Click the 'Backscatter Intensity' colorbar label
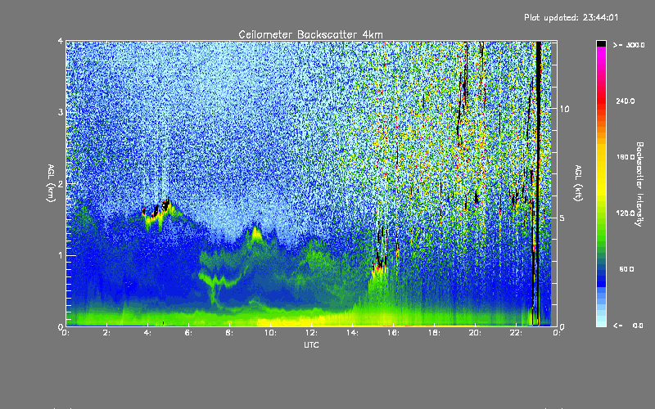Viewport: 655px width, 409px height. tap(639, 184)
